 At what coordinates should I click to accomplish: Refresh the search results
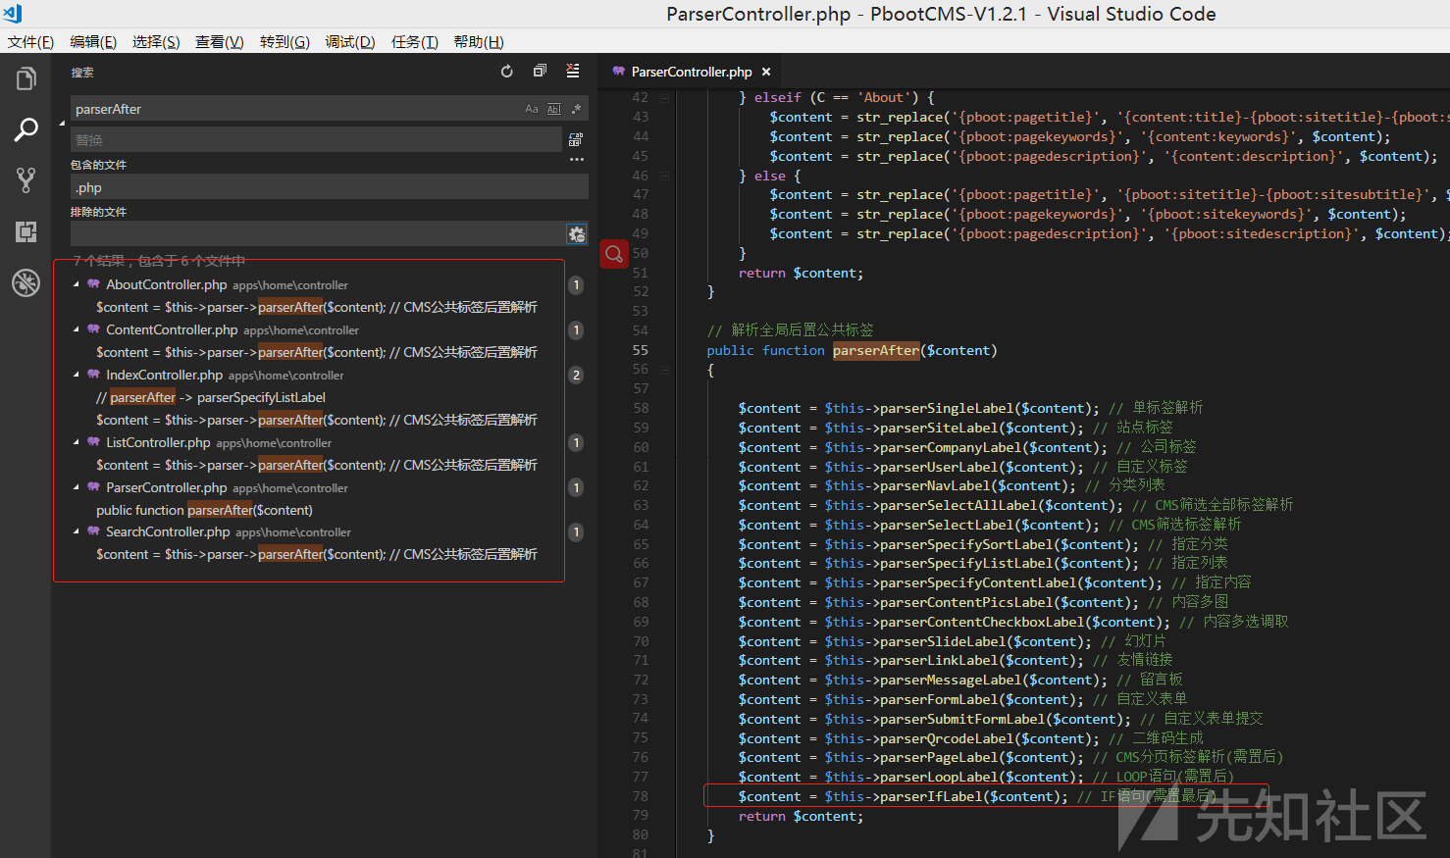[507, 72]
